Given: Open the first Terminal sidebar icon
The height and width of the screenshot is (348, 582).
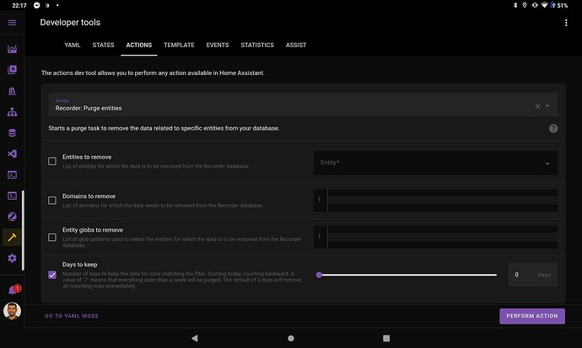Looking at the screenshot, I should 12,175.
